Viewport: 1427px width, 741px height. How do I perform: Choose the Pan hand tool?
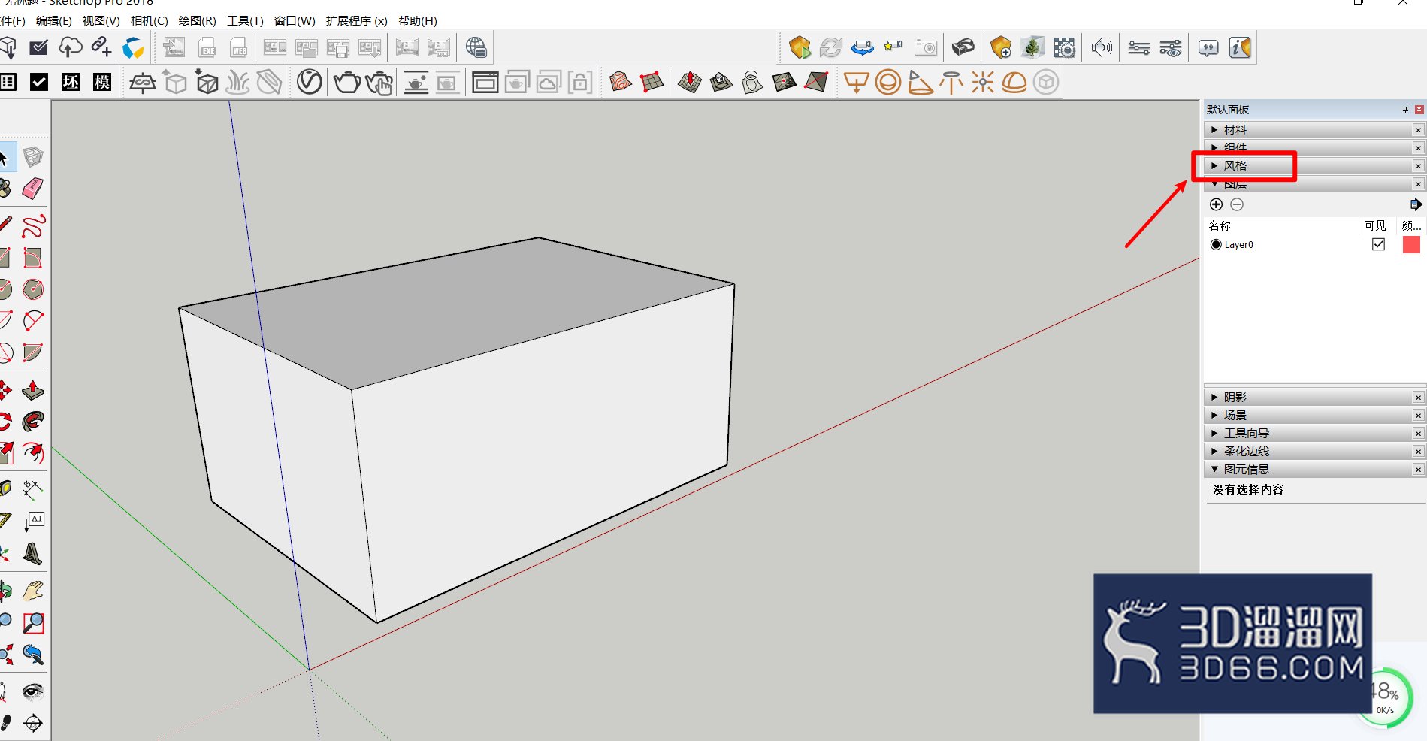pyautogui.click(x=32, y=591)
